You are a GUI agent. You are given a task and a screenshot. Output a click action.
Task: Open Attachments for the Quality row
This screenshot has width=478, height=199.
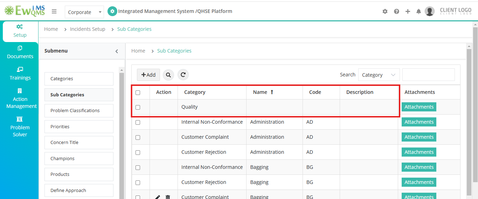[x=419, y=107]
